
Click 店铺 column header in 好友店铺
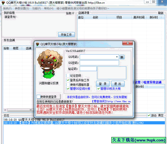29,48
